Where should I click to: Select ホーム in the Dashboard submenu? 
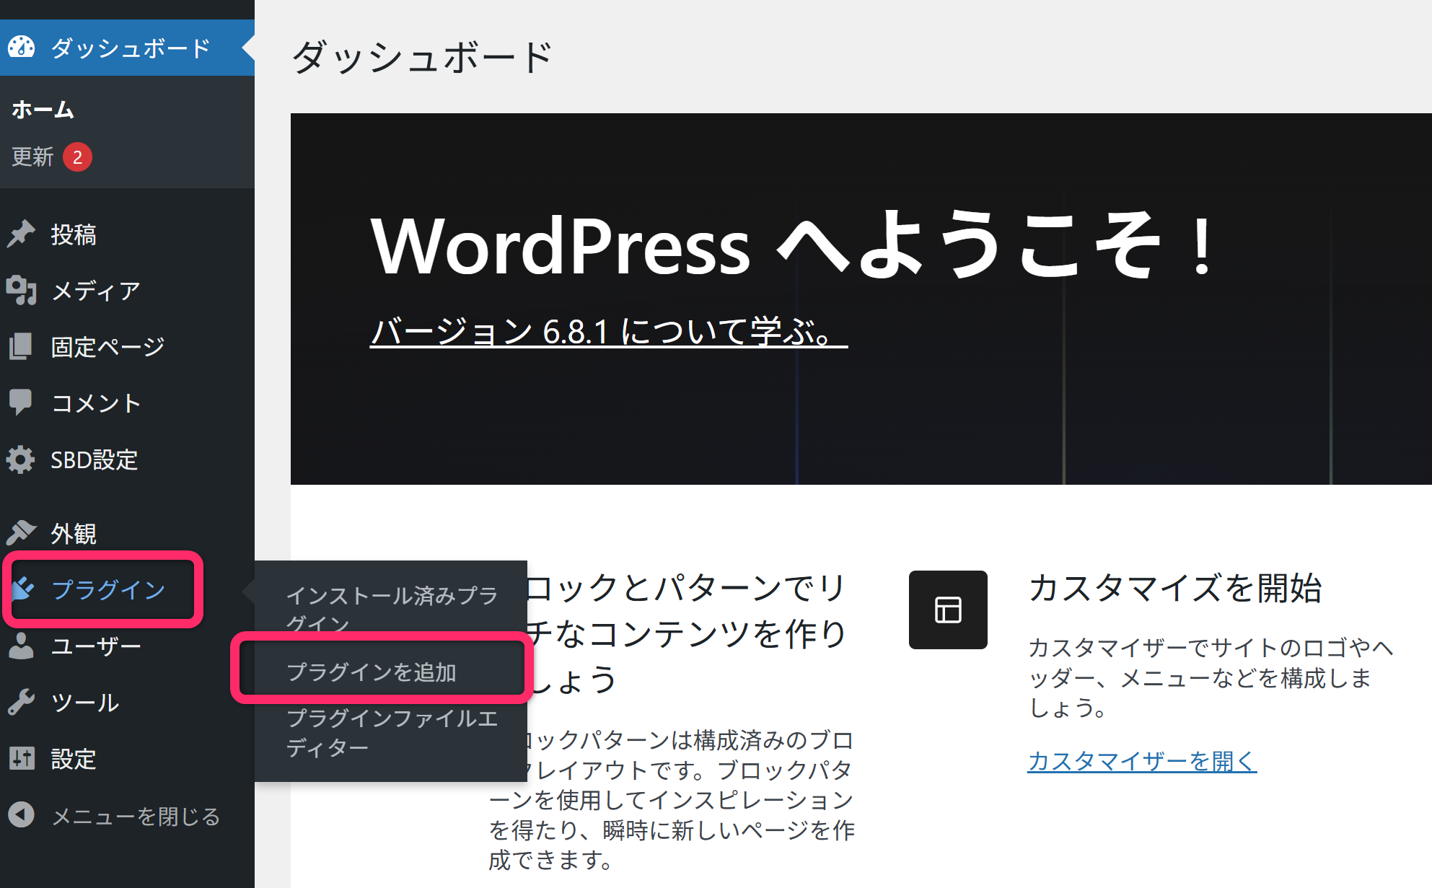[43, 110]
